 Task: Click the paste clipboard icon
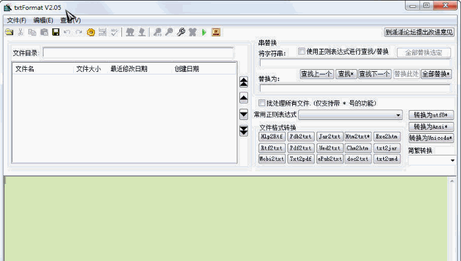point(44,32)
